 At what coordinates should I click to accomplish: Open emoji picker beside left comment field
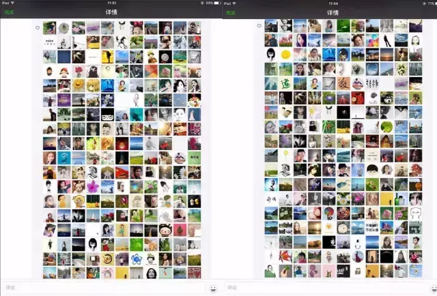coord(213,288)
